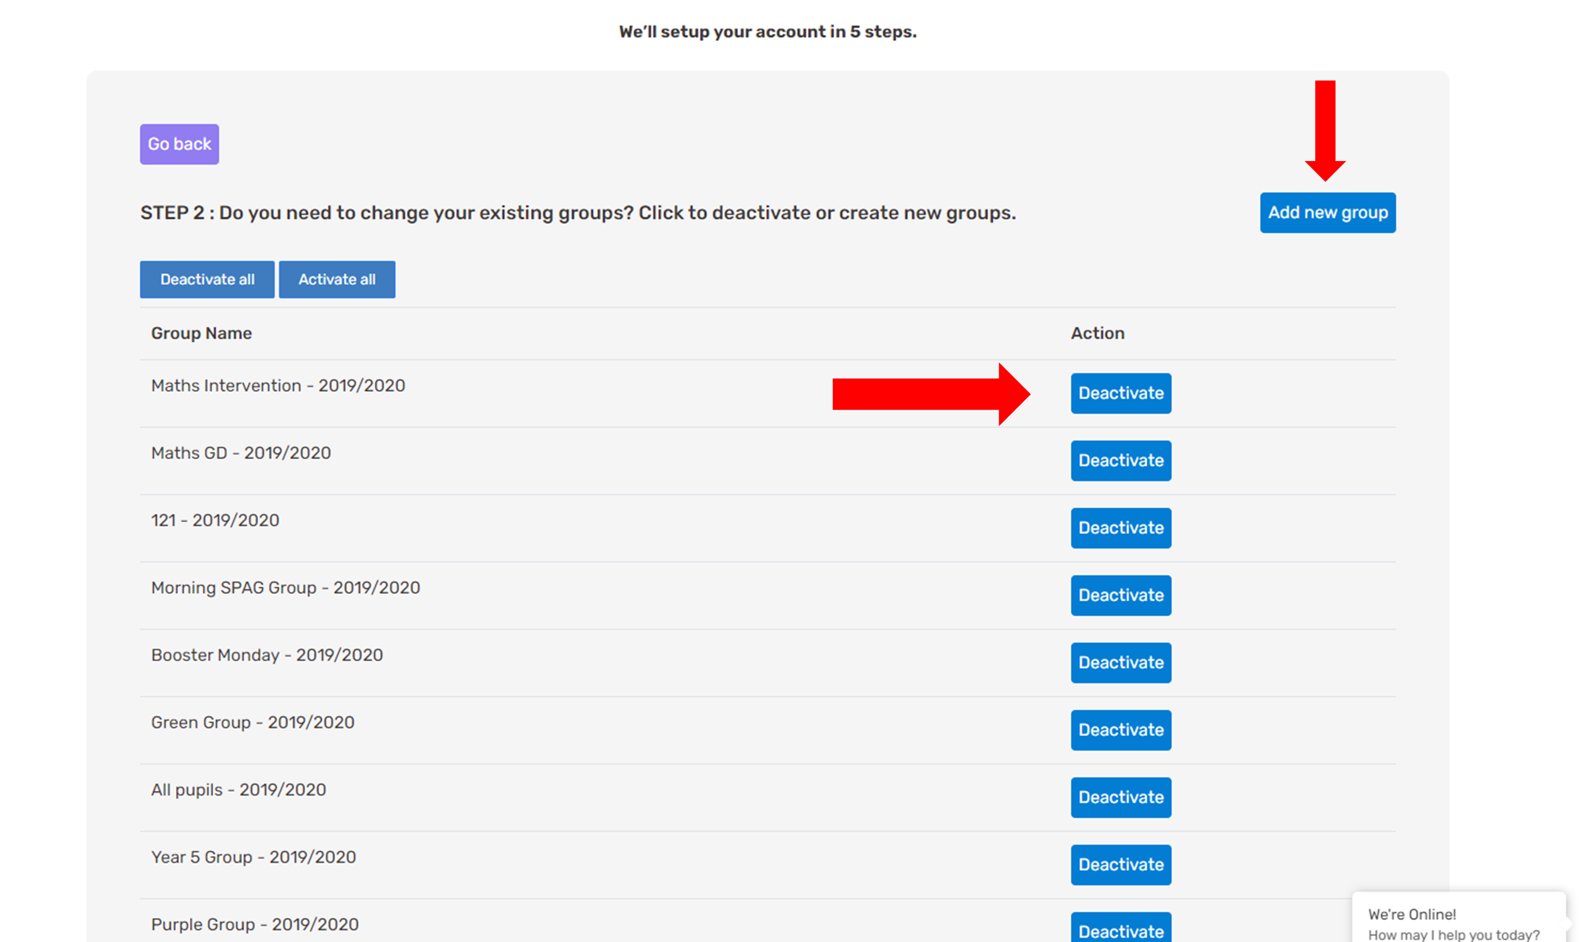Click the Go back button

click(180, 144)
